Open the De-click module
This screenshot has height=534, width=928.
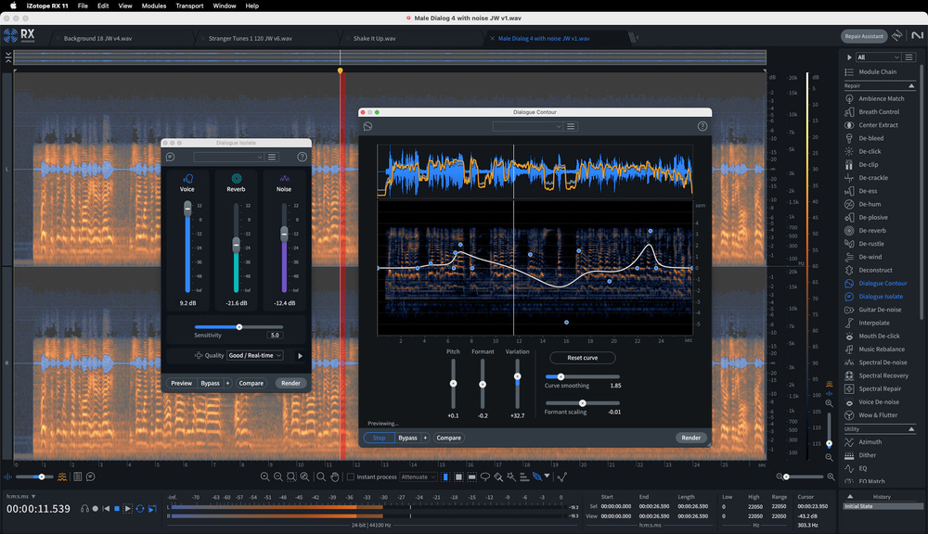click(870, 151)
